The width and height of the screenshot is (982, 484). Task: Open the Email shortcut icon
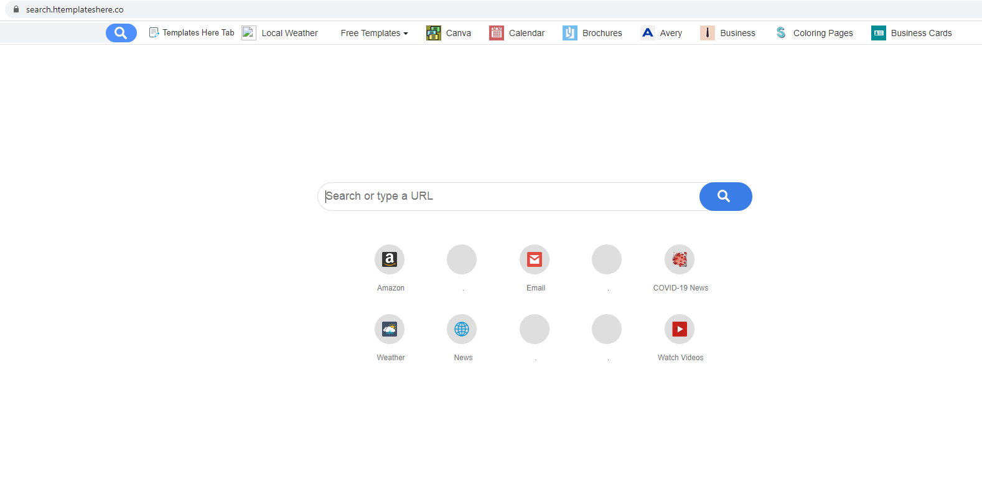pos(535,259)
